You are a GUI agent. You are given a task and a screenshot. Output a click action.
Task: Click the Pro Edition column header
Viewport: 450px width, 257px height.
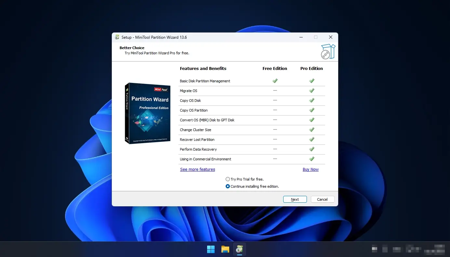click(311, 69)
